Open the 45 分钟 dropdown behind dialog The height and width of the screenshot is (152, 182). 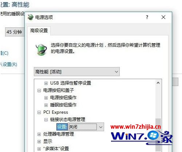[15, 32]
